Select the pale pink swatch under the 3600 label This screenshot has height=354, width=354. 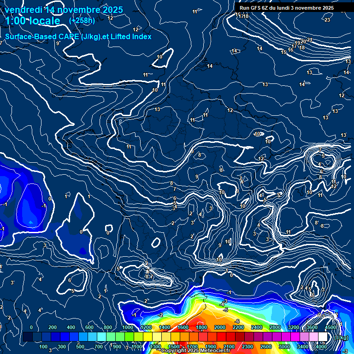313,336
